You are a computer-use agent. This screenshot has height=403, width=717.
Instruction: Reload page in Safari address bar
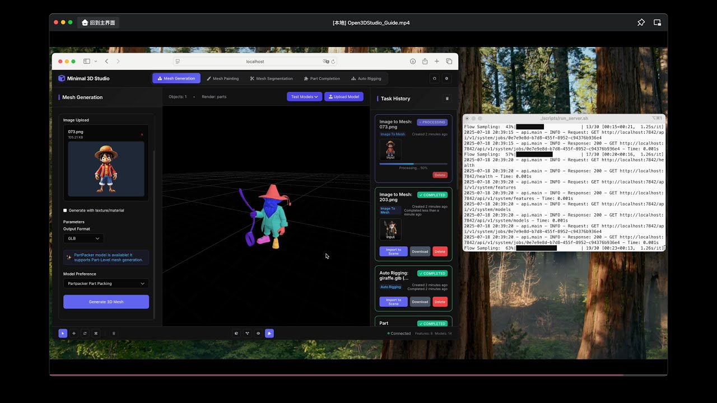pos(333,62)
